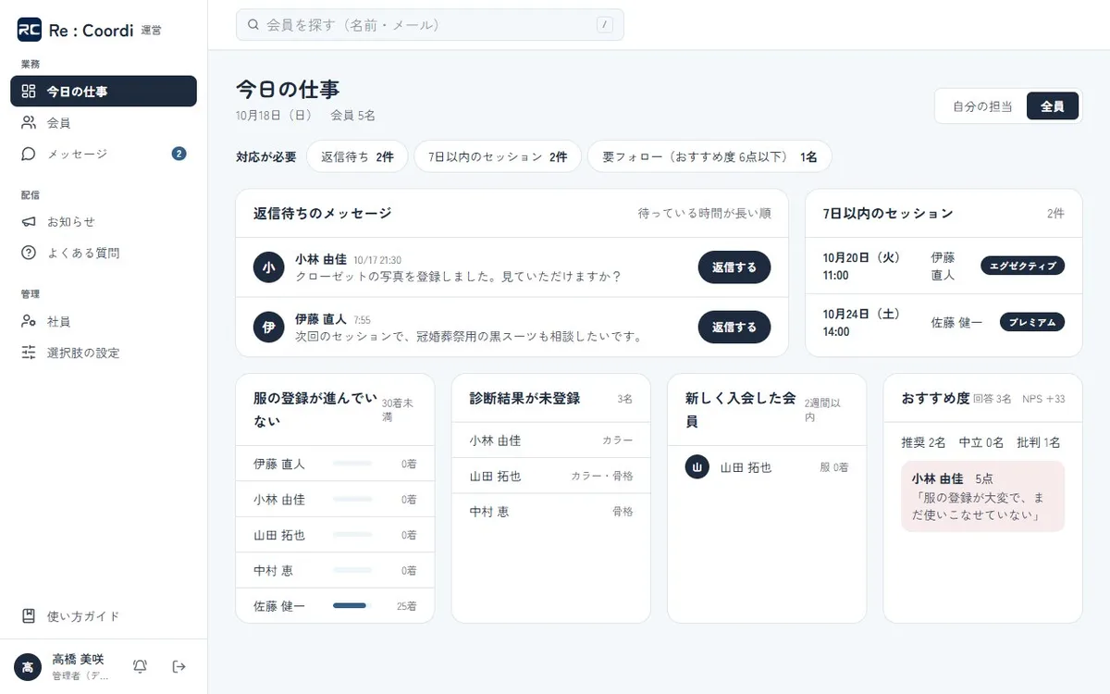Click the unread messages badge 2

coord(179,154)
